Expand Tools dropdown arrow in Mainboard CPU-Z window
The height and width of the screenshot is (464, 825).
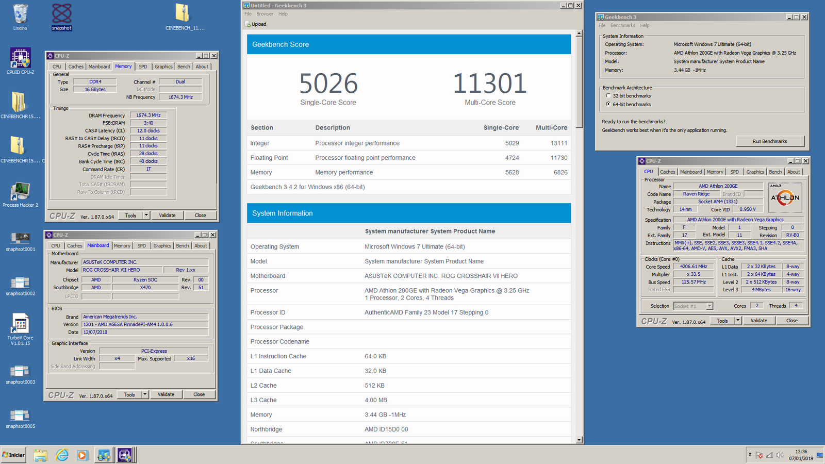pos(145,394)
